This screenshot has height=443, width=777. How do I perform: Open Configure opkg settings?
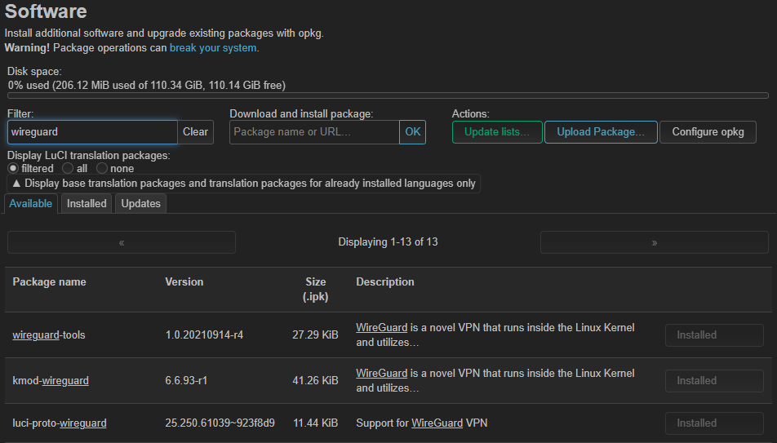pos(708,132)
